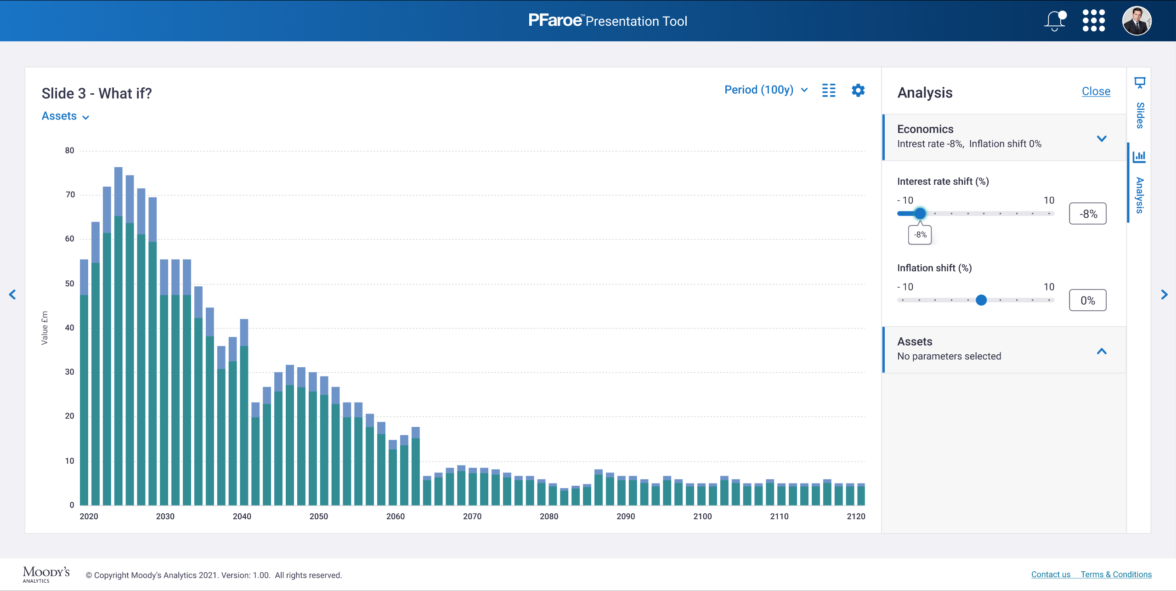The image size is (1176, 591).
Task: Open the Slides side tab
Action: click(1140, 115)
